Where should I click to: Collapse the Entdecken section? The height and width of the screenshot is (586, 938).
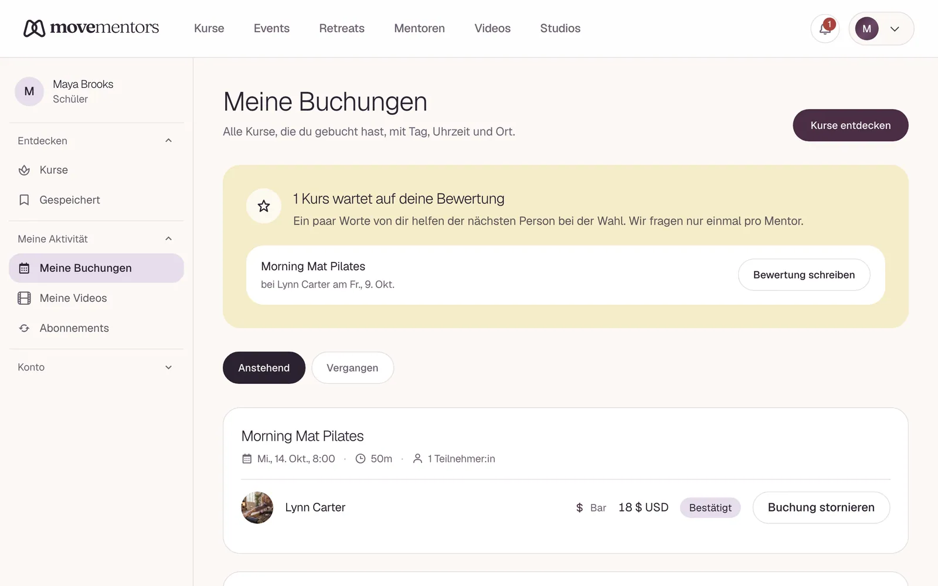click(168, 141)
